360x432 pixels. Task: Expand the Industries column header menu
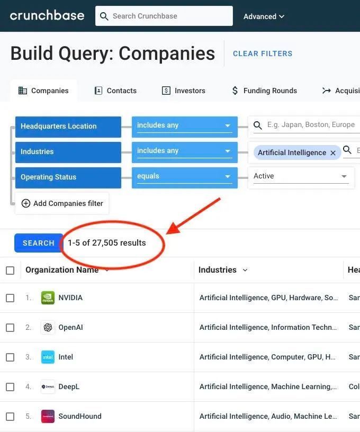(x=245, y=271)
